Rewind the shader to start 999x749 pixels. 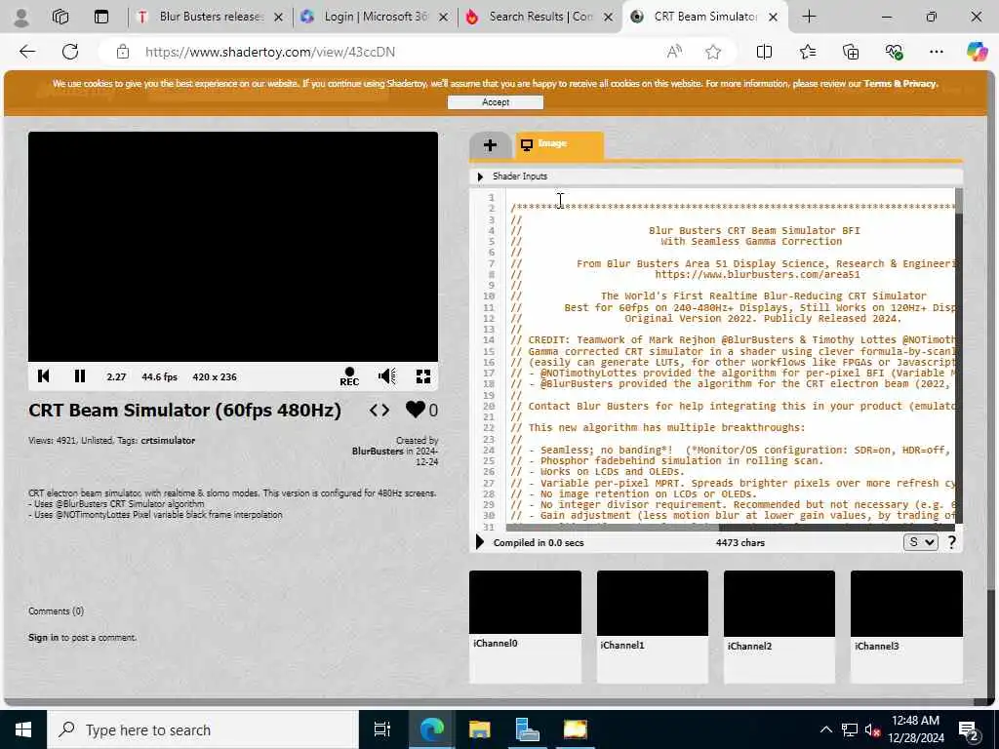[43, 376]
